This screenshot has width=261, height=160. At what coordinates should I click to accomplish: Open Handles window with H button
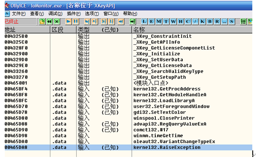pos(181,21)
